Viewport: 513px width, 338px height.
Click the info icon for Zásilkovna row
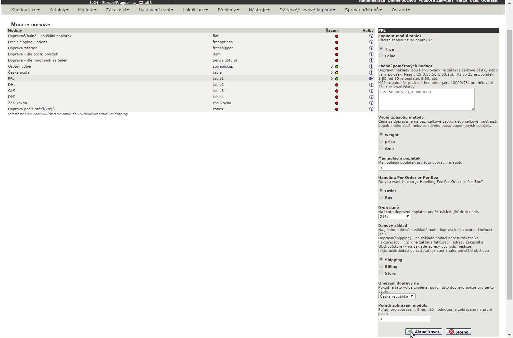(x=371, y=103)
